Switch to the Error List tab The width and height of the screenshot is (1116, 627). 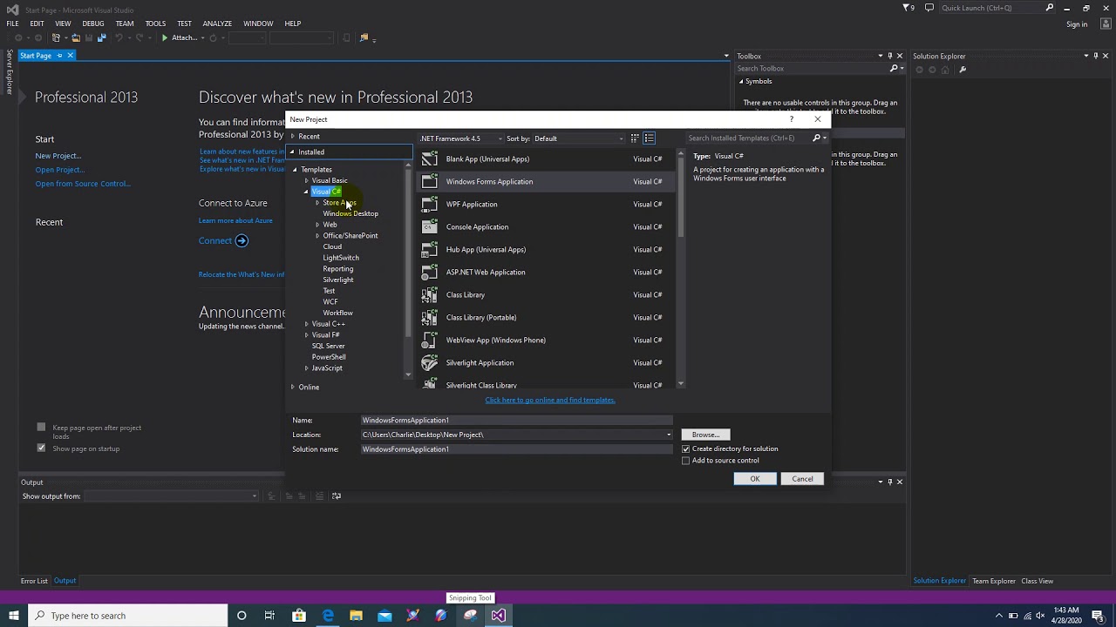point(34,581)
